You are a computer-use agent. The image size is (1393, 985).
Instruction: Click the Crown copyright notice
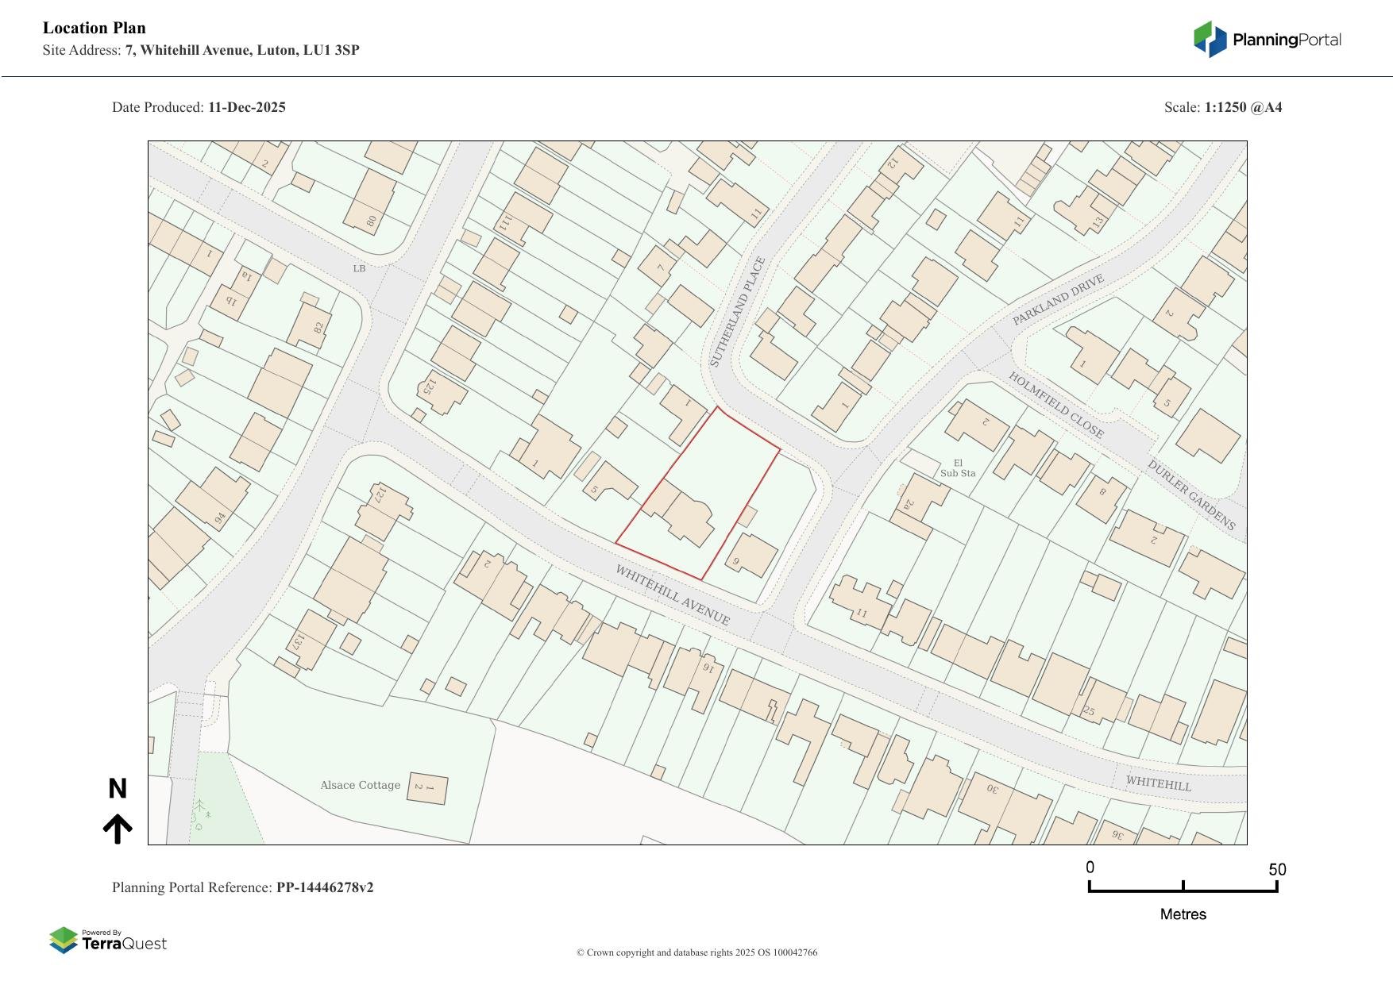696,952
